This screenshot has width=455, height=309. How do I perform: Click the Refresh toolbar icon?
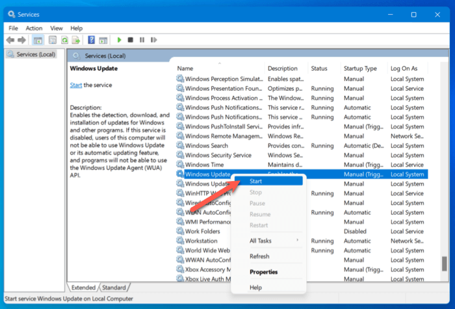pyautogui.click(x=65, y=40)
